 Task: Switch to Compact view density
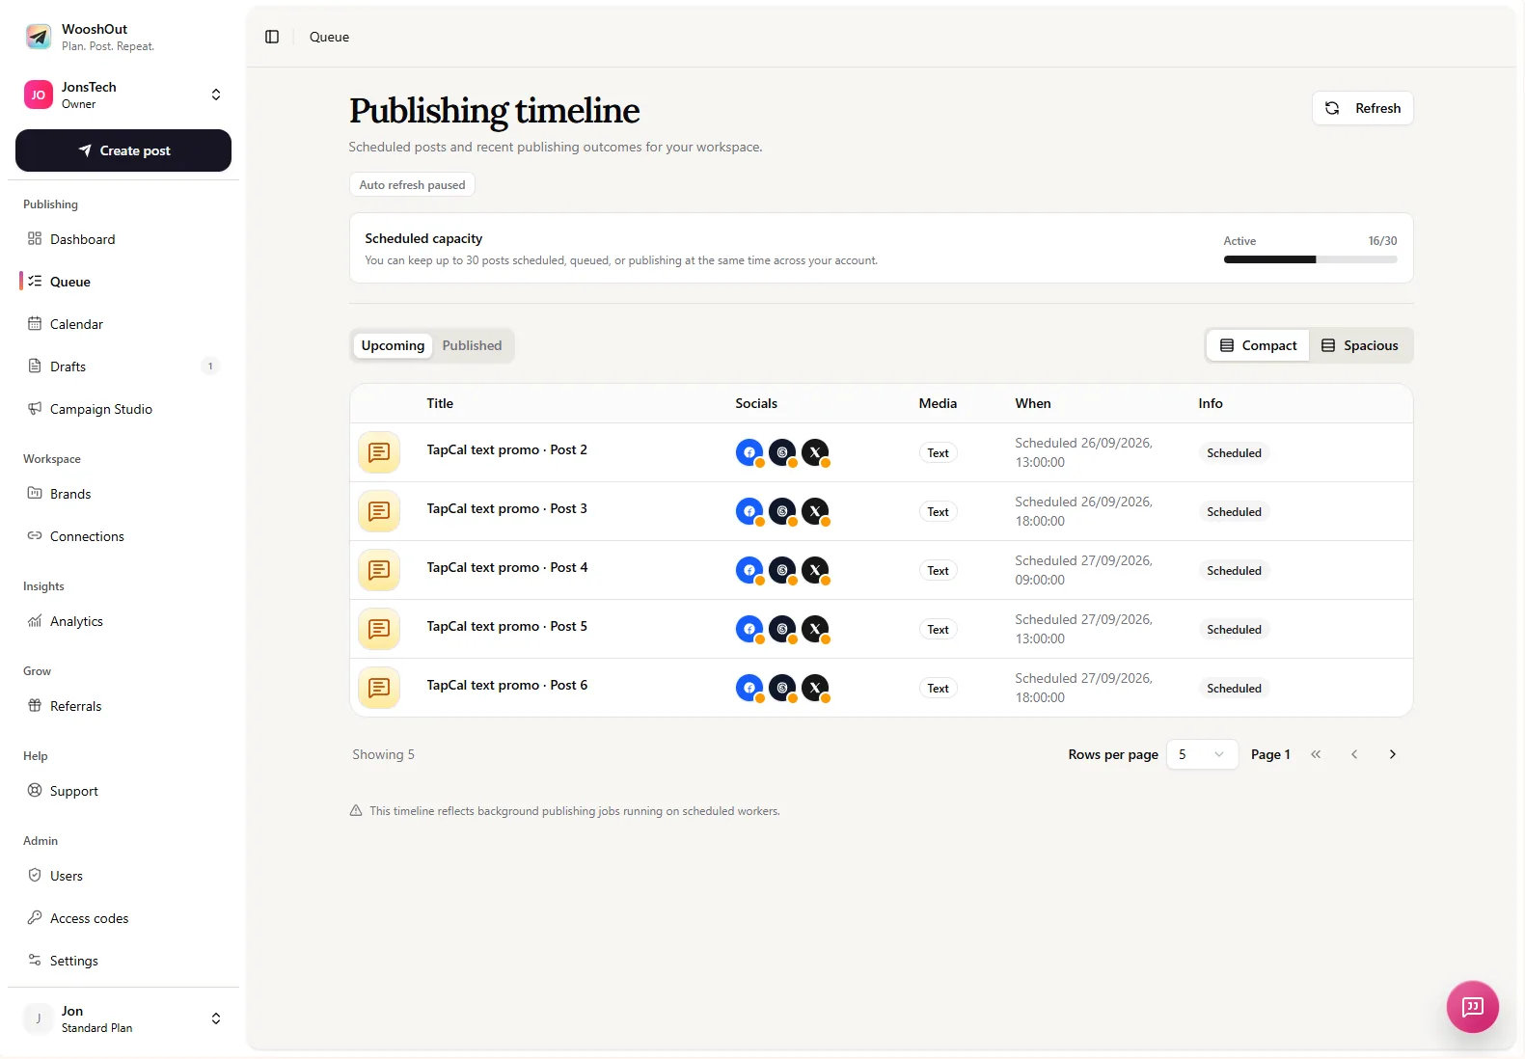[1258, 345]
